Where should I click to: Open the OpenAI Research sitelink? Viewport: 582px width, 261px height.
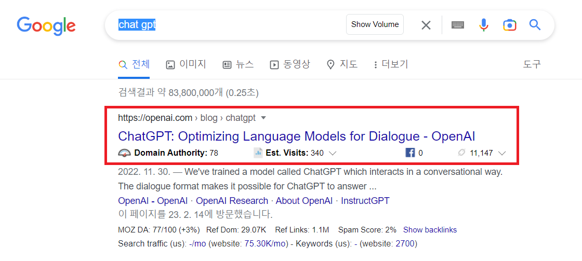232,201
